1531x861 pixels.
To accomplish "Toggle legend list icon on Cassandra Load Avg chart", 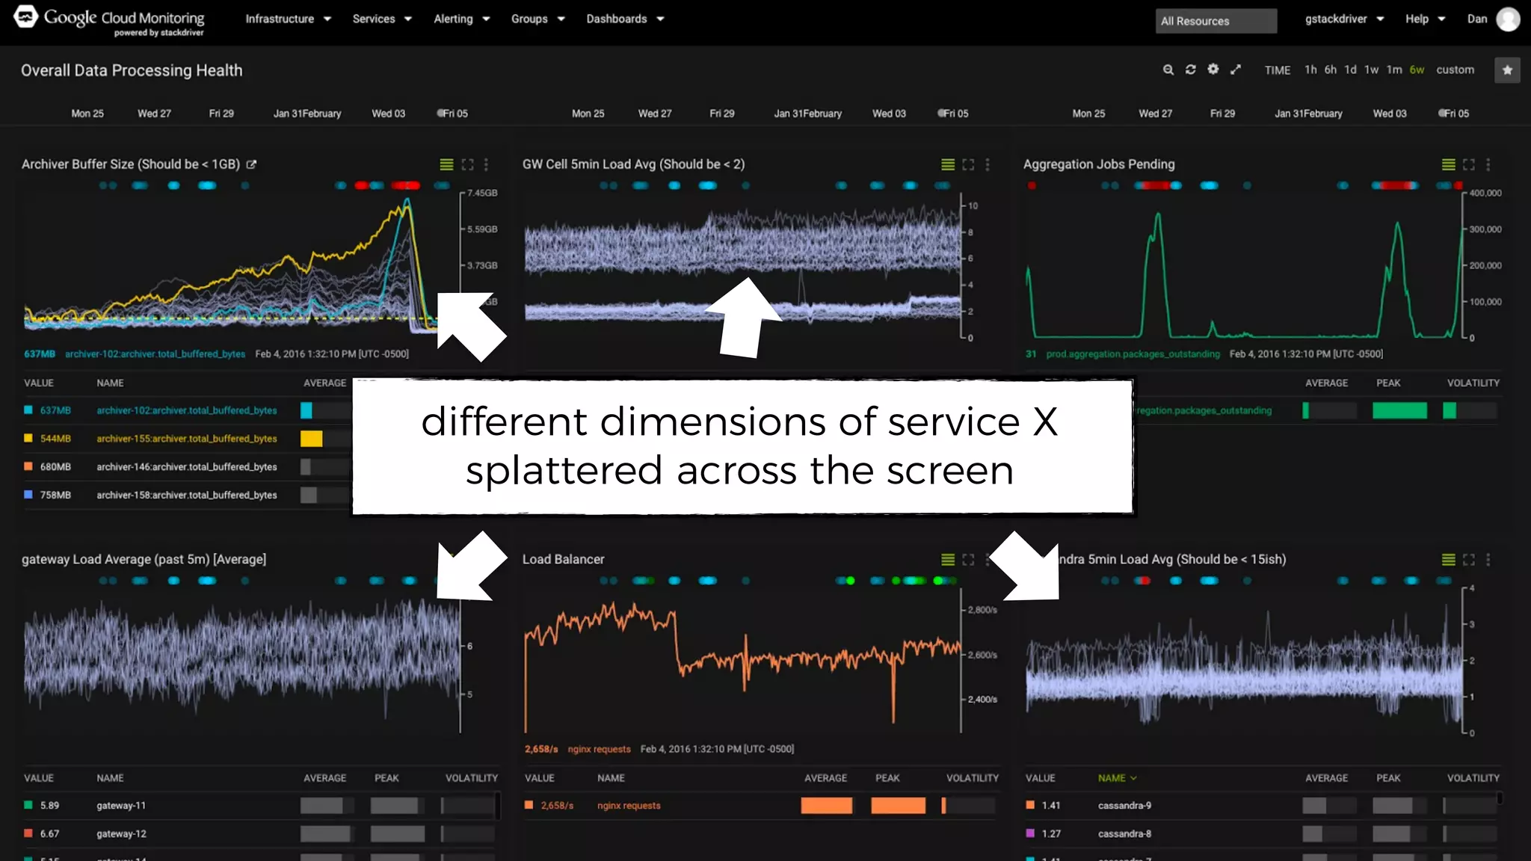I will [1448, 559].
